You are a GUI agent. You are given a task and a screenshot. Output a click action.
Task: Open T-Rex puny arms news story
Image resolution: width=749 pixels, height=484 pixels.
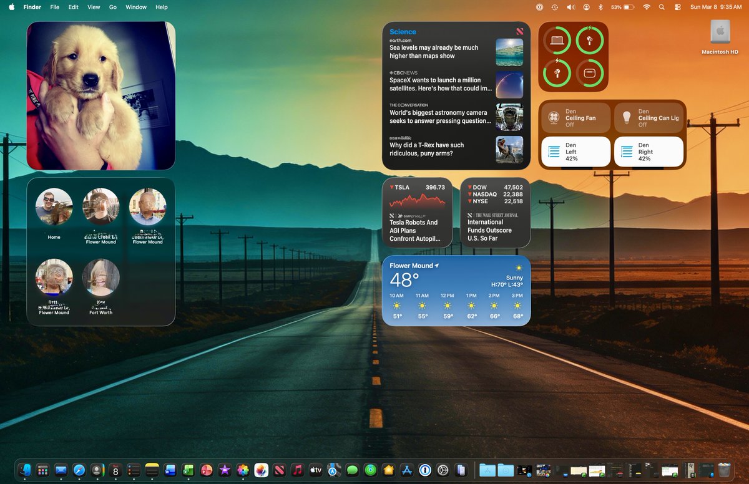tap(456, 149)
